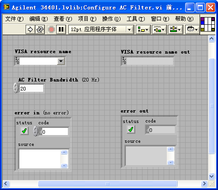
Task: Open the Align Objects tool
Action: [143, 29]
